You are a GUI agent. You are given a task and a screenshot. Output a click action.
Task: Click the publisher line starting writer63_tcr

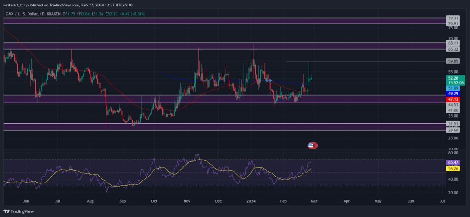[68, 5]
